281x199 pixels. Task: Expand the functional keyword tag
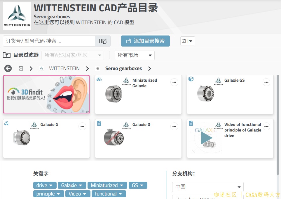click(x=109, y=194)
